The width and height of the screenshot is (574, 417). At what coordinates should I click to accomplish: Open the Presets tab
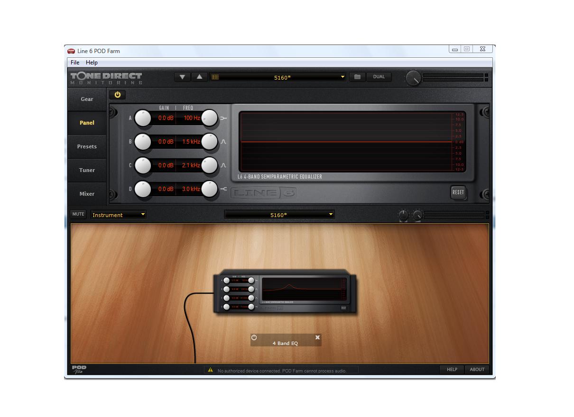(87, 146)
